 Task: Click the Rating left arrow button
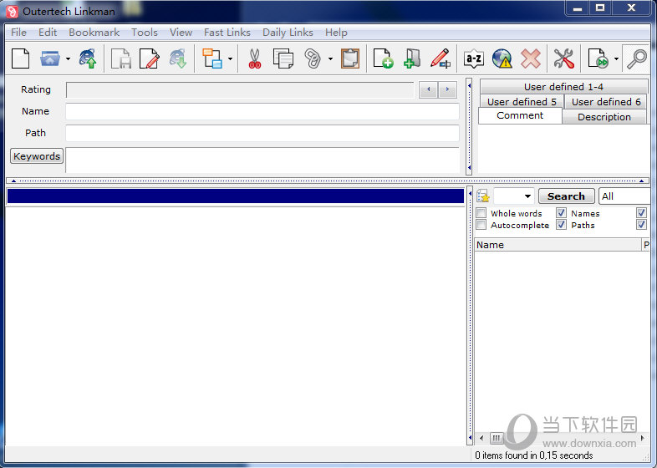(428, 89)
